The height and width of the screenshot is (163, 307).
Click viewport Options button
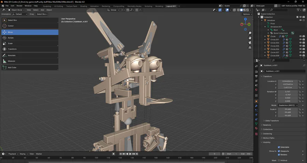(247, 14)
